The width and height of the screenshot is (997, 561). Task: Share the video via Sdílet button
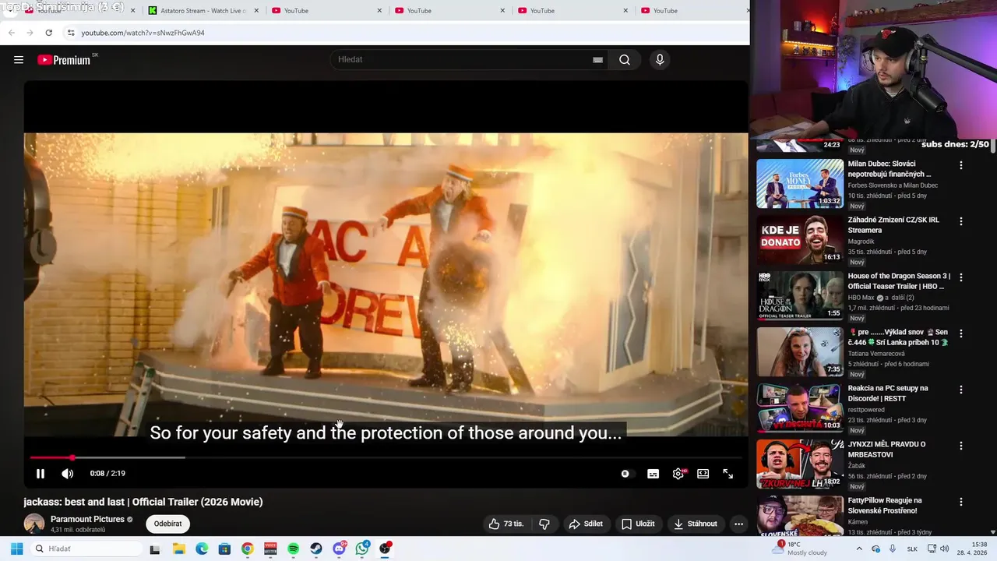tap(586, 524)
